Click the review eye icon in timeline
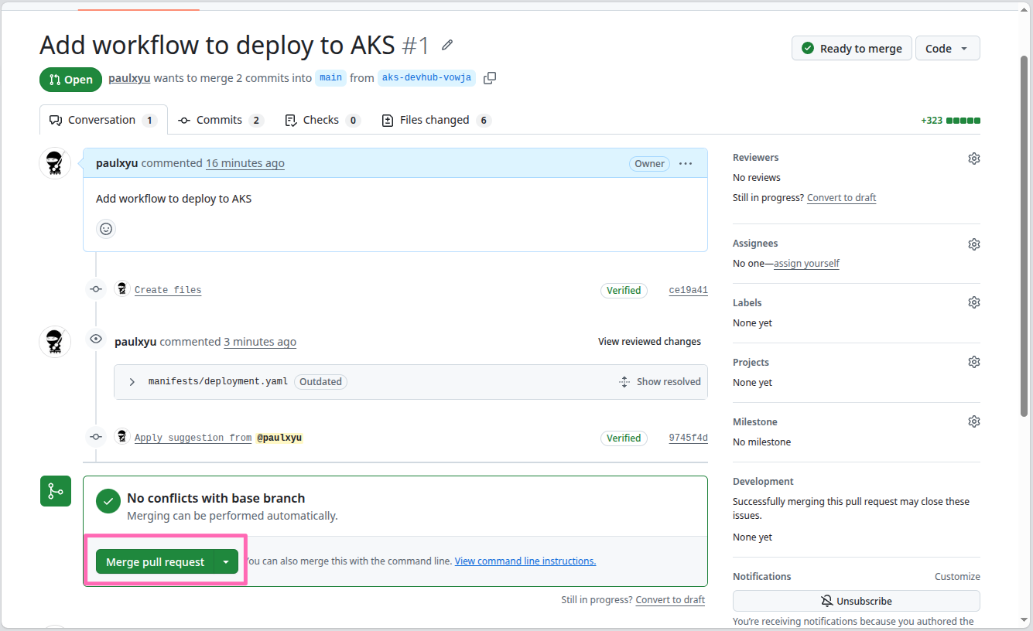The image size is (1033, 631). pyautogui.click(x=96, y=339)
